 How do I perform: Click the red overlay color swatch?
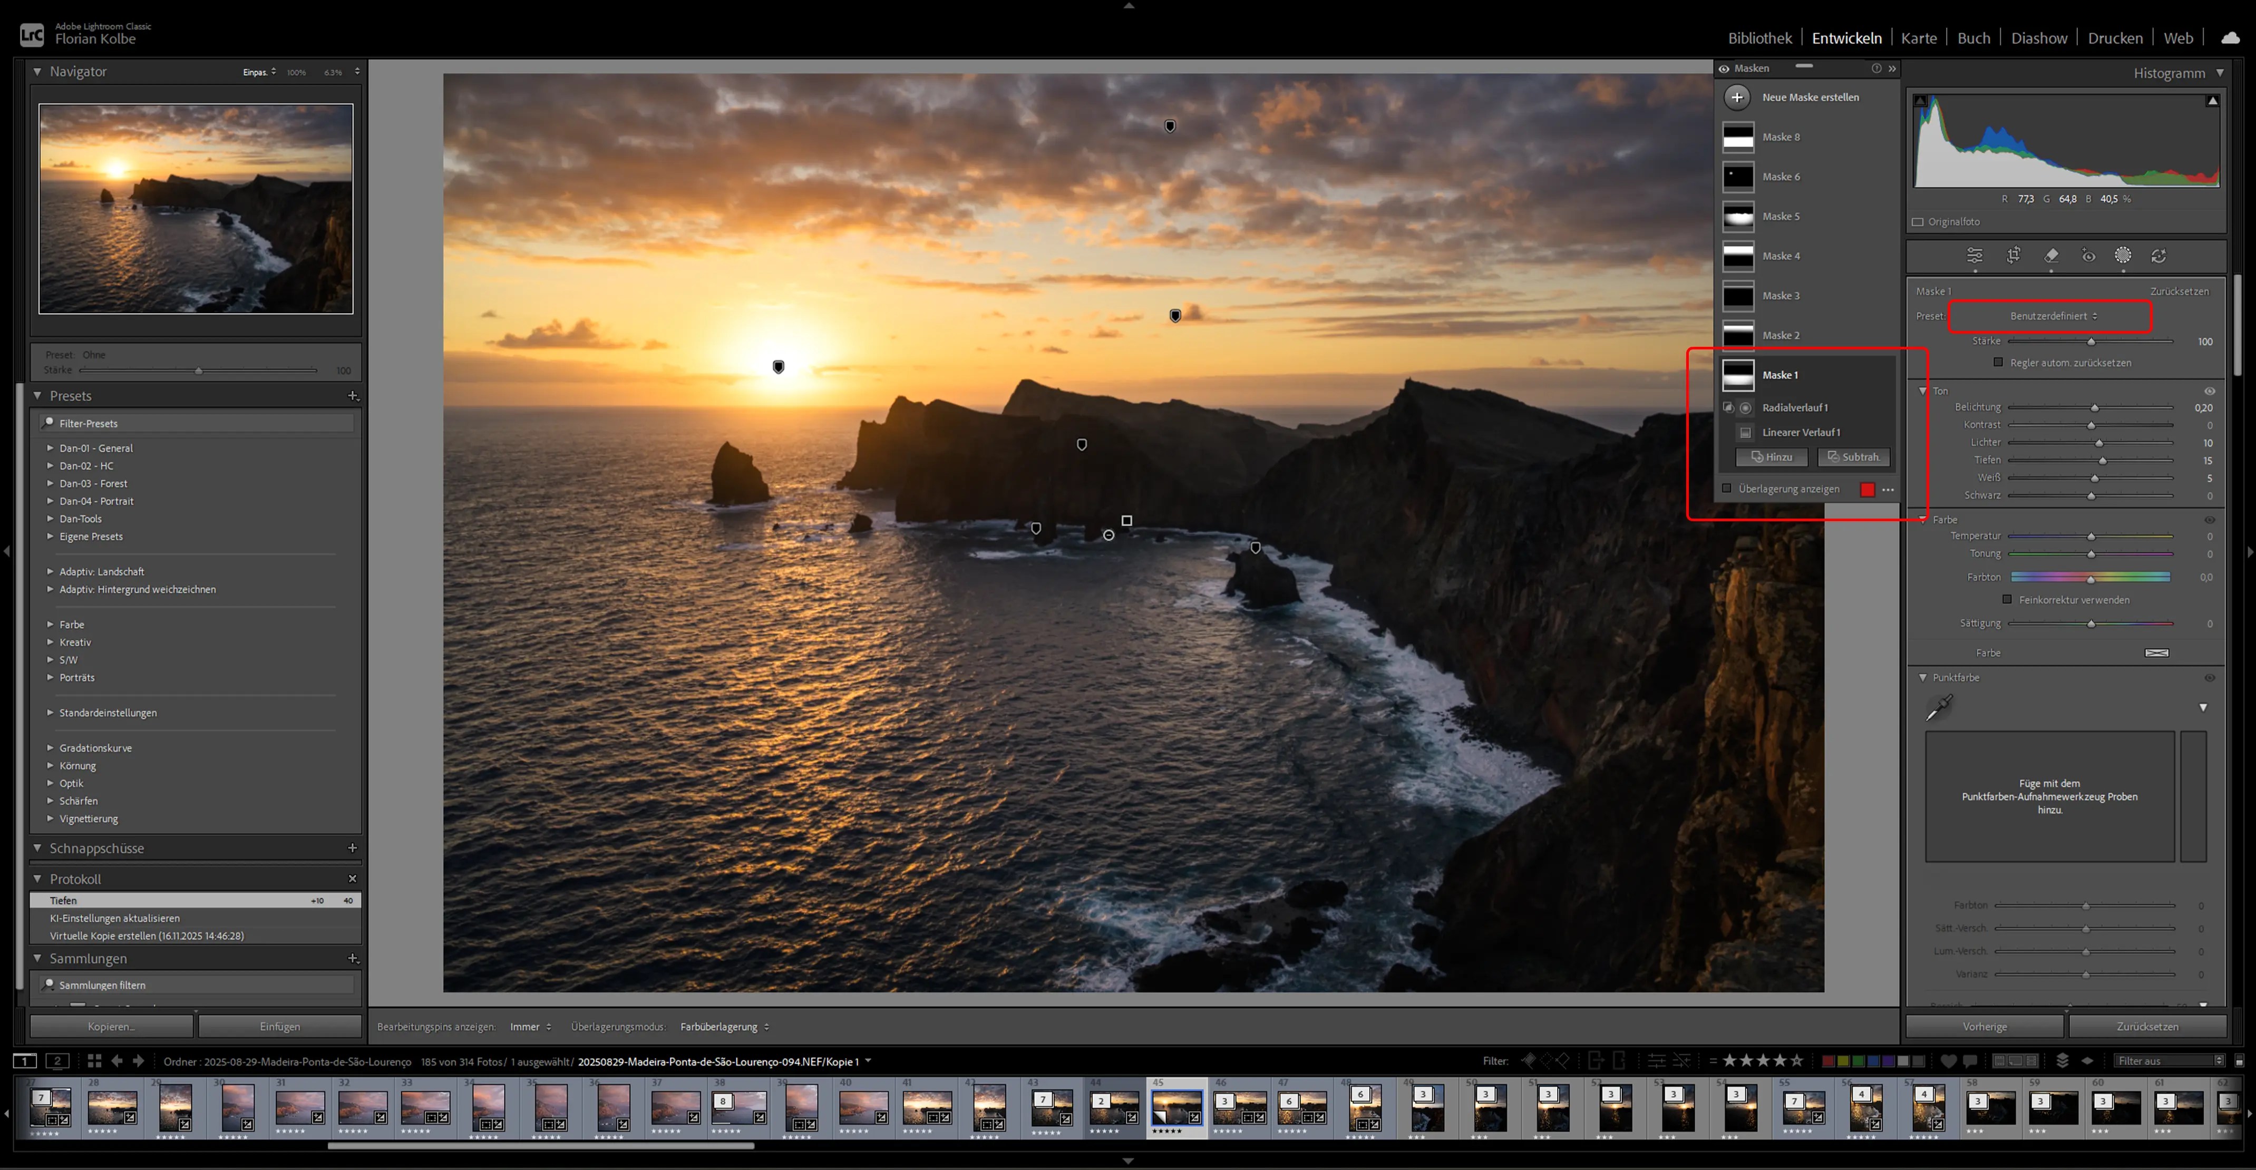click(x=1867, y=490)
